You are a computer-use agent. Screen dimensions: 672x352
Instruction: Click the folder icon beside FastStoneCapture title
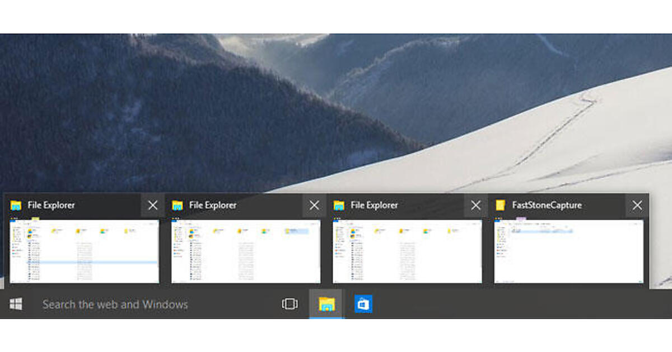tap(501, 205)
